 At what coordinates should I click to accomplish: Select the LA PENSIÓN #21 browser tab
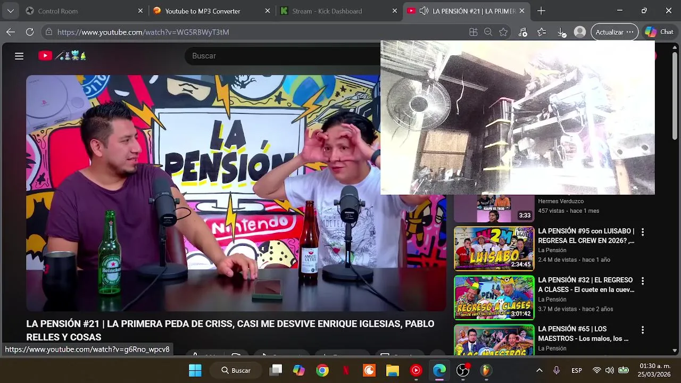coord(466,11)
